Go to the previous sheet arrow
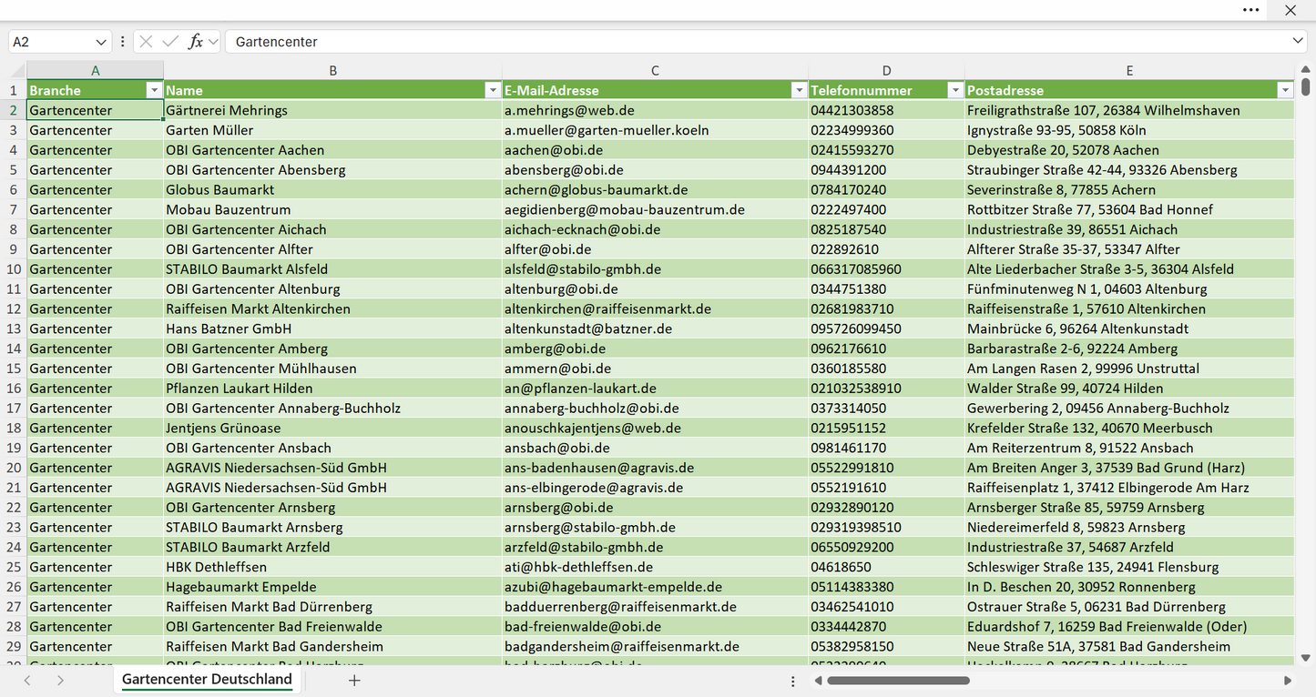 [27, 680]
